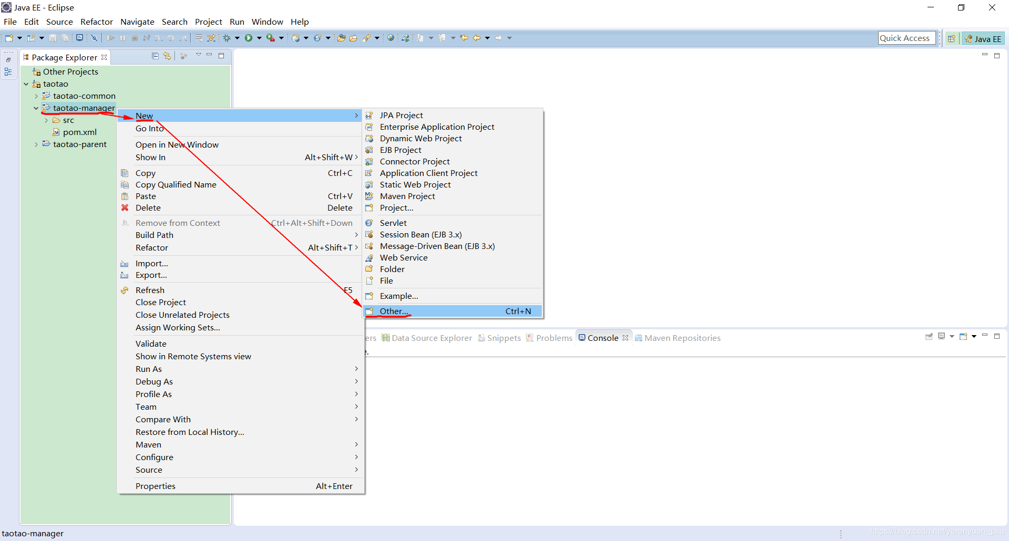Open the Refactor menu in menu bar
This screenshot has width=1009, height=541.
97,22
